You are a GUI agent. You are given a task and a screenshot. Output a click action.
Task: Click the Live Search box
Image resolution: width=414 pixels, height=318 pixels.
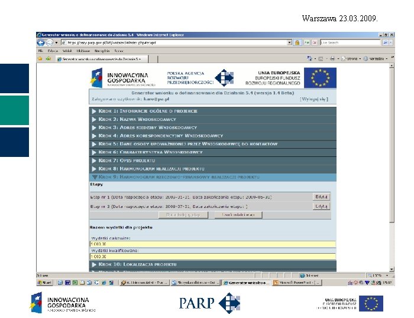350,42
